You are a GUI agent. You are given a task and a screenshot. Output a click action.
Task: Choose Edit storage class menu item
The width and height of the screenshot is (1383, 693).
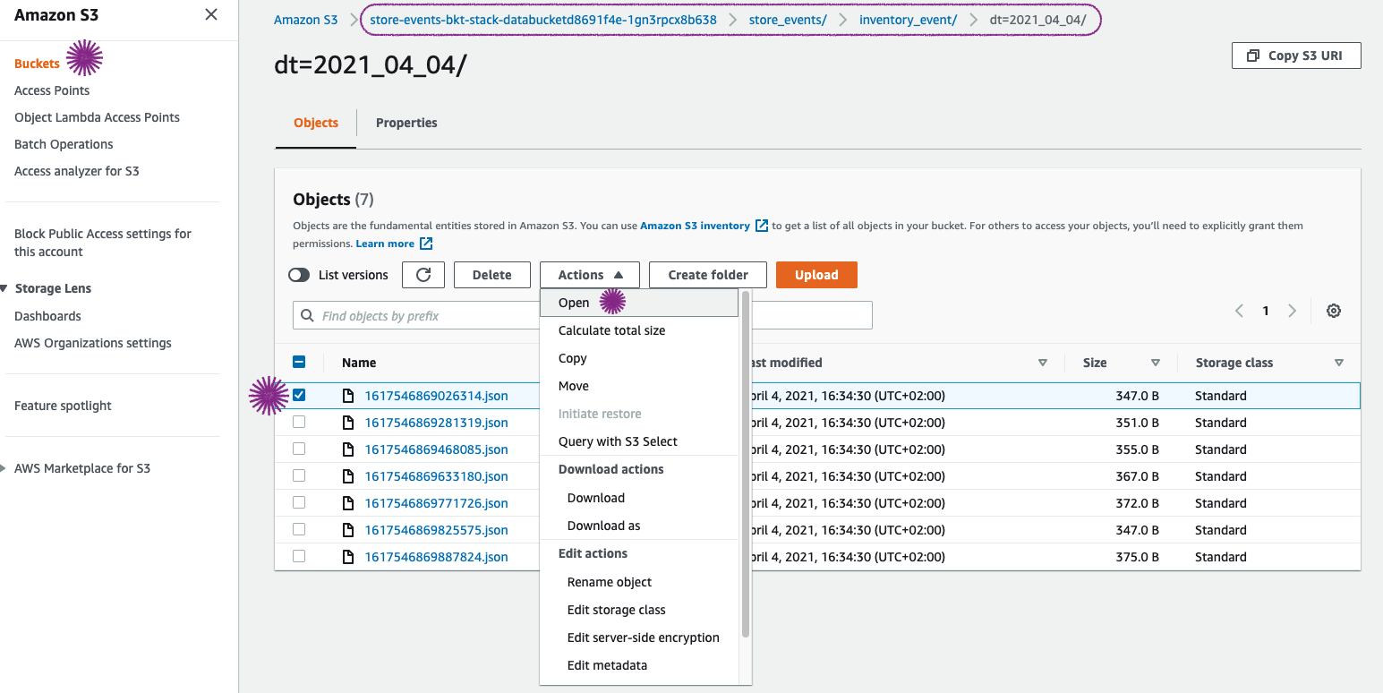point(639,610)
